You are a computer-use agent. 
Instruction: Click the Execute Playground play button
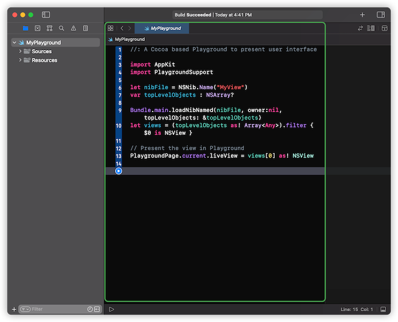(111, 309)
